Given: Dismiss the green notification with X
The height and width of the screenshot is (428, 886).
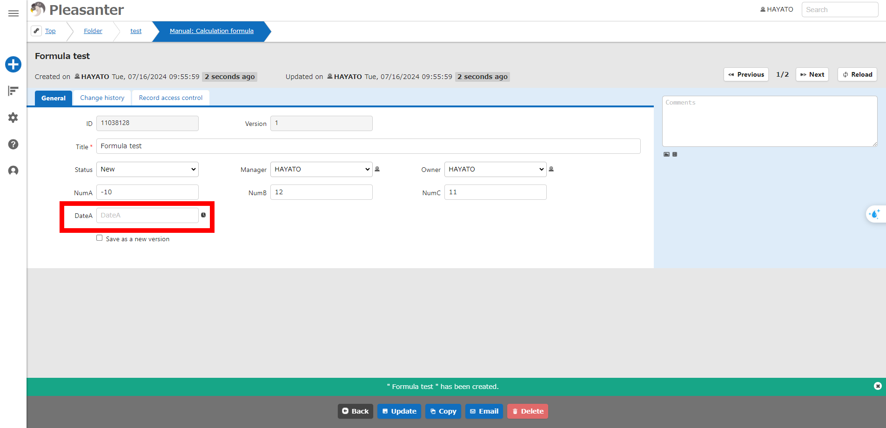Looking at the screenshot, I should click(878, 386).
